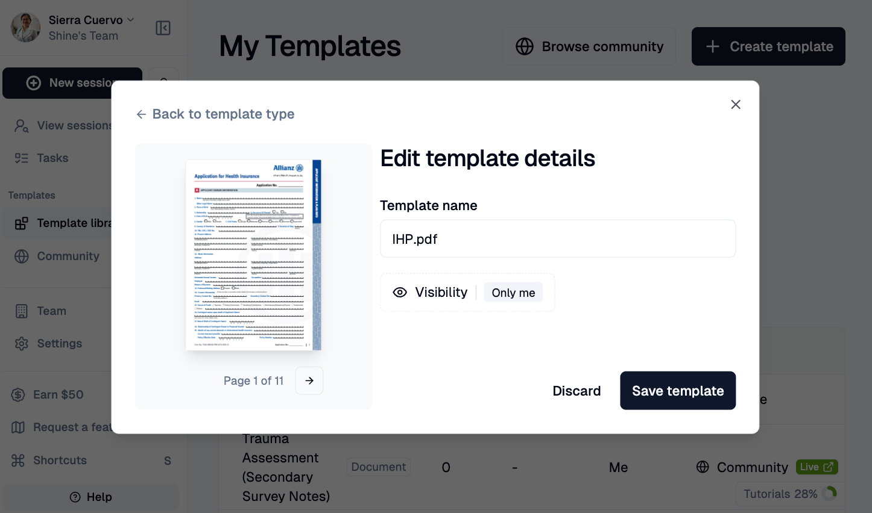Click the Tutorials 28% progress indicator
Screen dimensions: 872x513
(789, 494)
